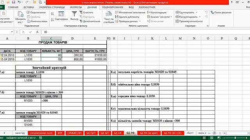Select column K header
The height and width of the screenshot is (140, 250).
[x=152, y=38]
